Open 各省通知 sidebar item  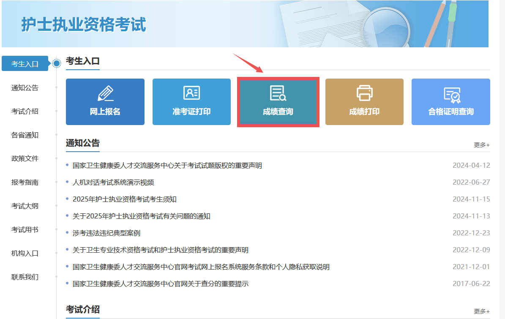click(x=25, y=135)
